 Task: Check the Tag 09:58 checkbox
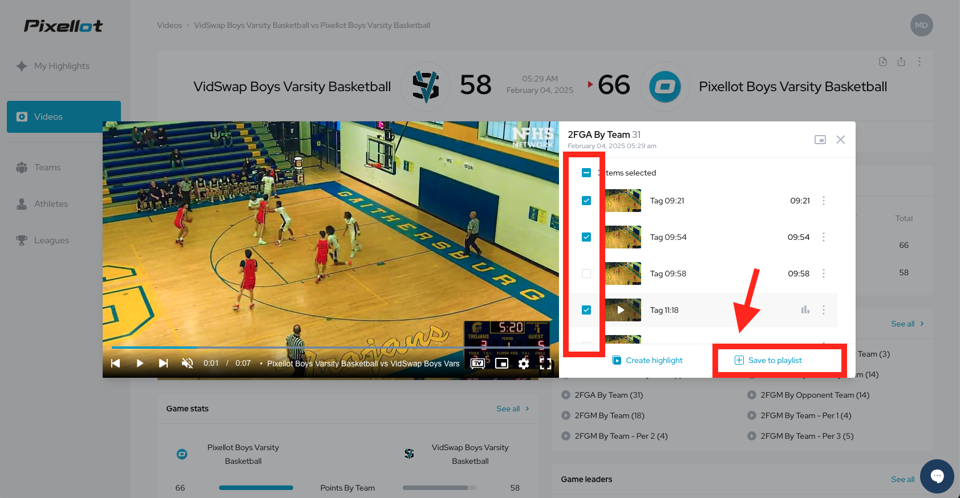click(586, 274)
